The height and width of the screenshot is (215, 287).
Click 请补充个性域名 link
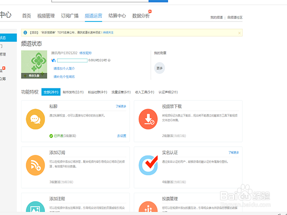[64, 77]
